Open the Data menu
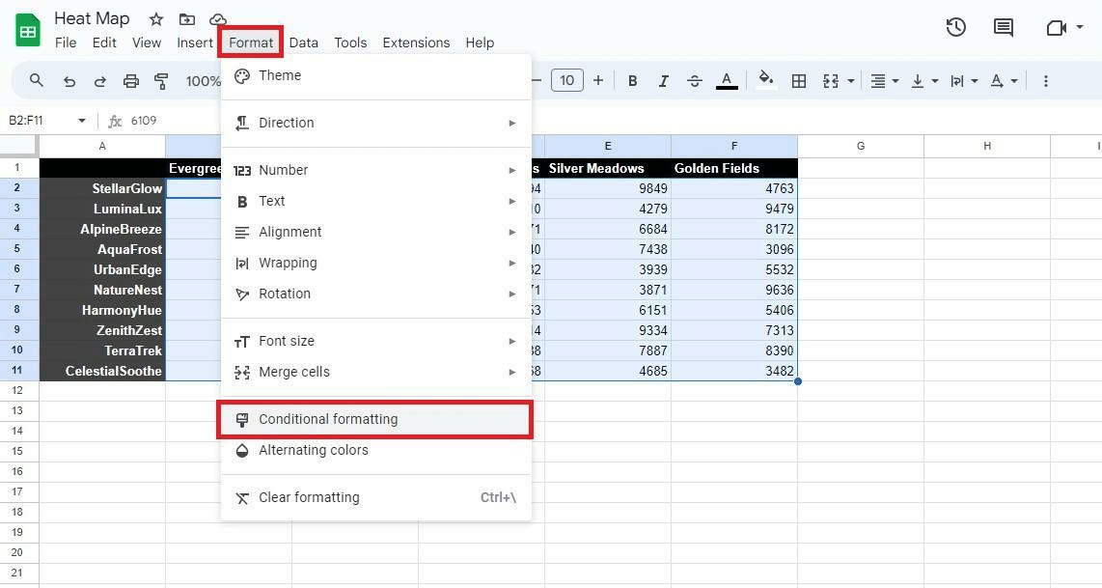 pyautogui.click(x=304, y=42)
